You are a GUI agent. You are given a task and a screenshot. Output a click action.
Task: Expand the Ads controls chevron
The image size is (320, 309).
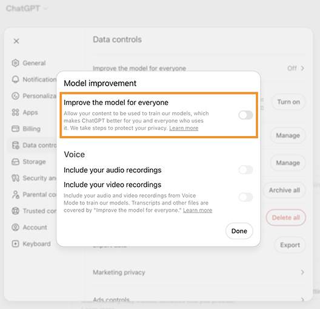[x=302, y=300]
